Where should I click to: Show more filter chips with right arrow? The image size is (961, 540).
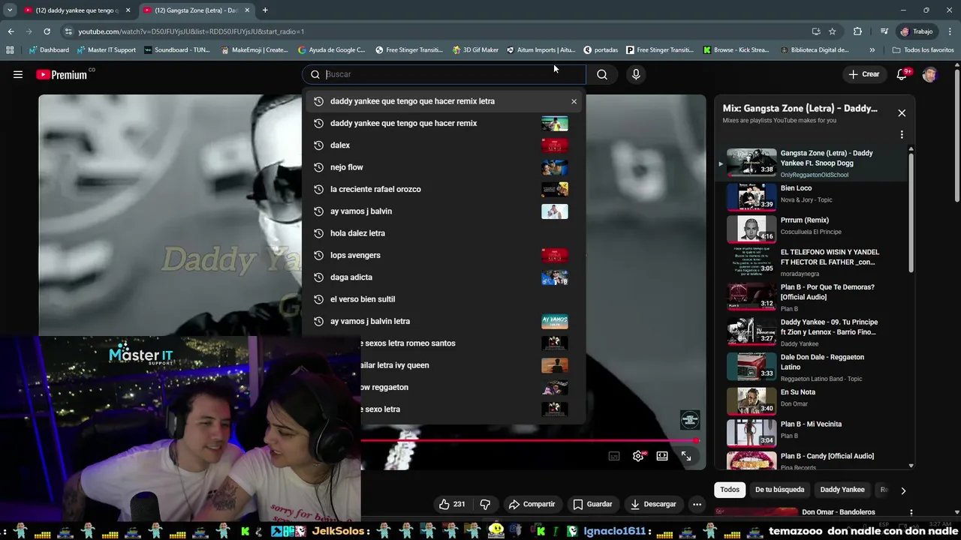903,490
